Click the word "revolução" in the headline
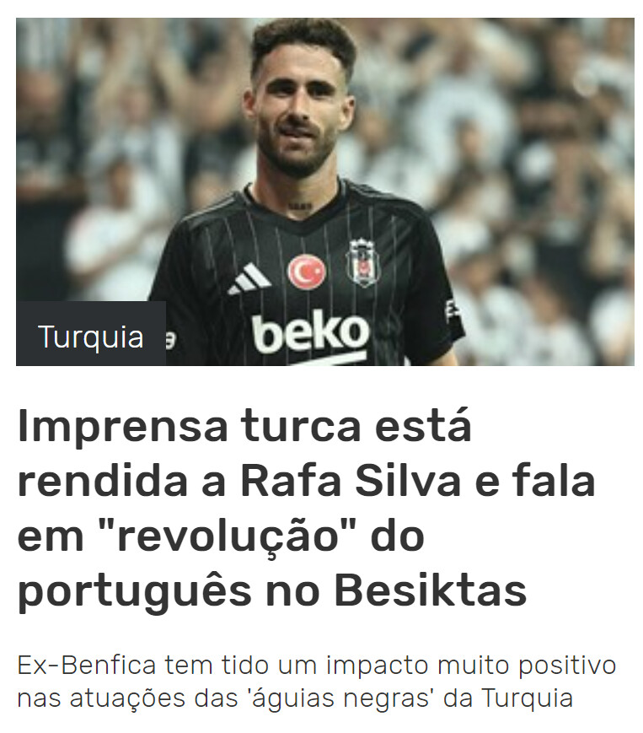 (x=225, y=536)
